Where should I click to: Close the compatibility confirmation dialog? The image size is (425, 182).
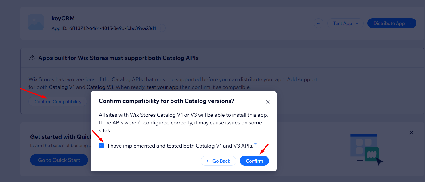pyautogui.click(x=268, y=102)
